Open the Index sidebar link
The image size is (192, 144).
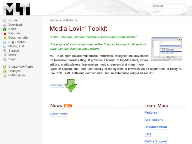12,55
